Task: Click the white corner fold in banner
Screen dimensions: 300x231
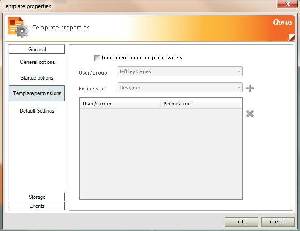Action: point(292,37)
